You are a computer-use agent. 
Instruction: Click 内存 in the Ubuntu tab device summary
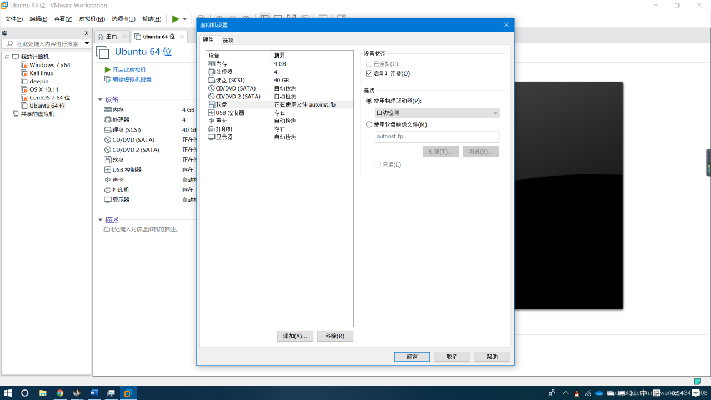[118, 110]
